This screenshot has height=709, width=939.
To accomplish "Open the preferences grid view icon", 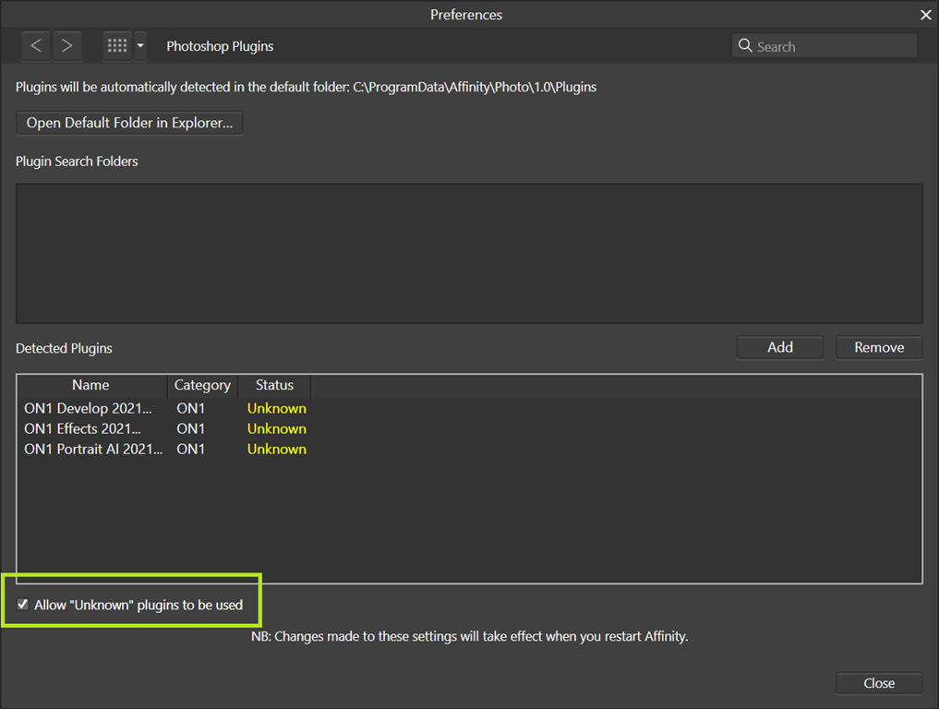I will 117,45.
